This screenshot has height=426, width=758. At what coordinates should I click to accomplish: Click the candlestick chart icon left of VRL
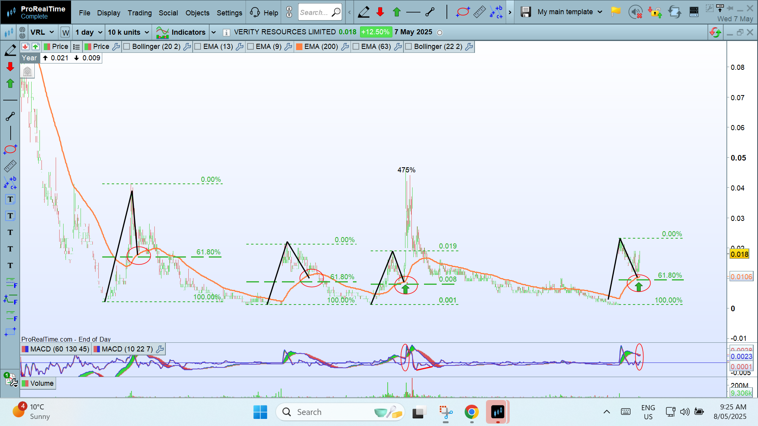pos(9,32)
